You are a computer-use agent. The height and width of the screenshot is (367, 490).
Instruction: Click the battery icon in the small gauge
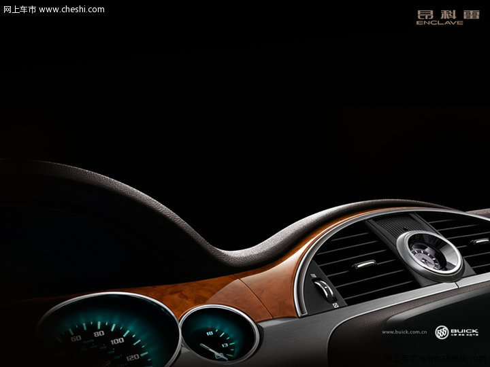(220, 354)
